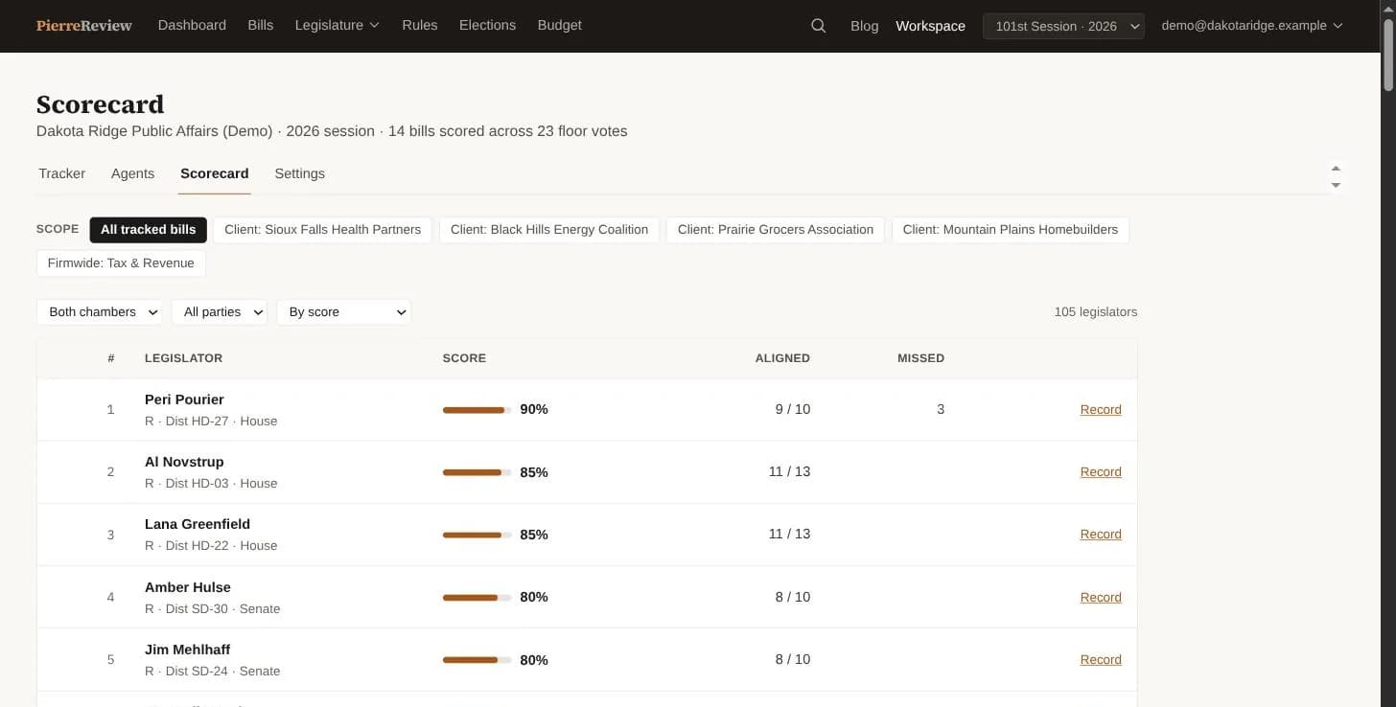Open the Elections nav item
Viewport: 1396px width, 707px height.
click(x=487, y=26)
